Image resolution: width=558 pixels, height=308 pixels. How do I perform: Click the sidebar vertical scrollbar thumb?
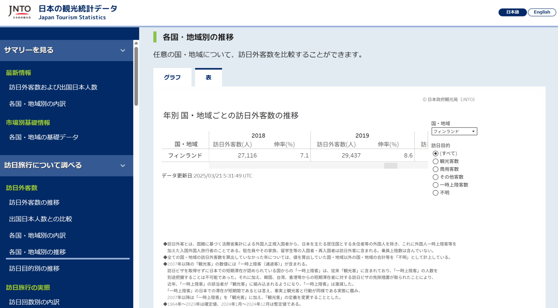coord(136,76)
